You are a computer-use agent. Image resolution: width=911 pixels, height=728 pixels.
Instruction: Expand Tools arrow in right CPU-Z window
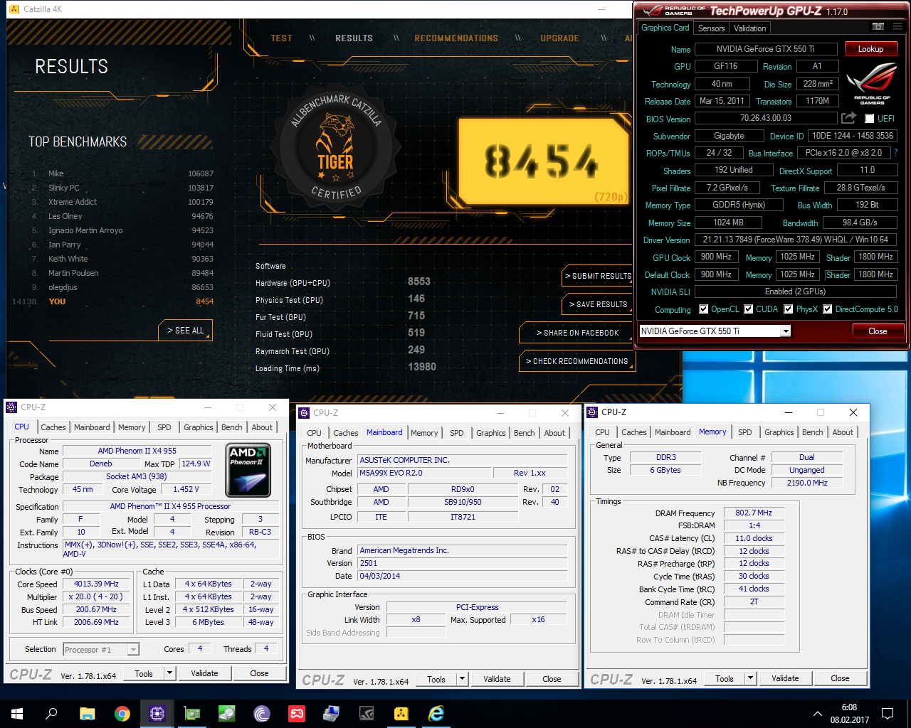click(x=750, y=678)
